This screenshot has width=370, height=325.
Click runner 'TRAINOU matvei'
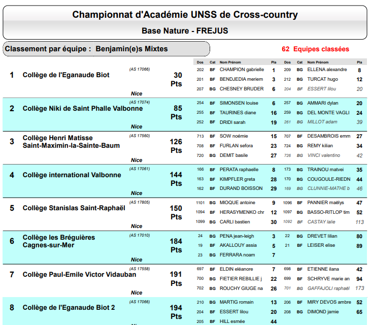(325, 170)
